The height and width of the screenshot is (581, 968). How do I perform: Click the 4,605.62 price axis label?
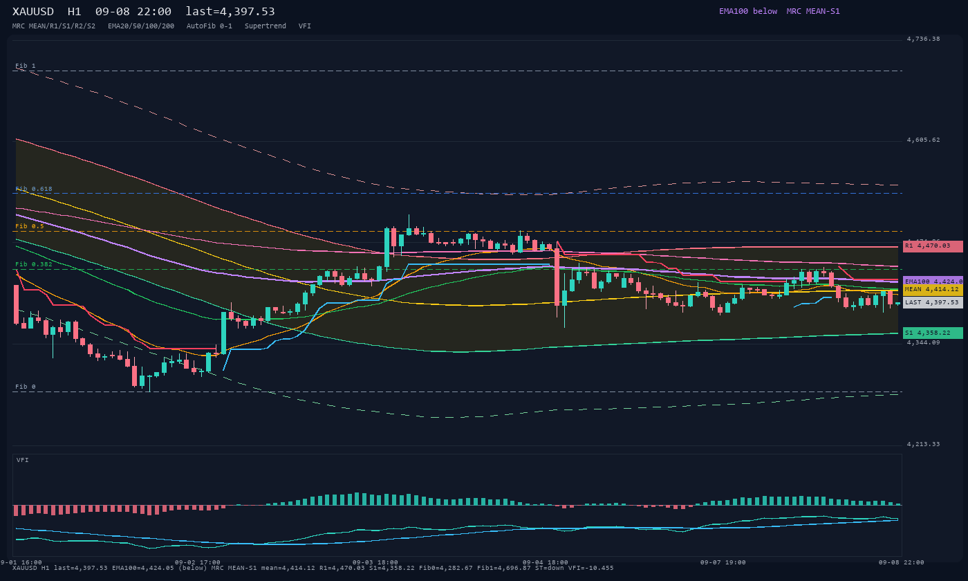[924, 140]
